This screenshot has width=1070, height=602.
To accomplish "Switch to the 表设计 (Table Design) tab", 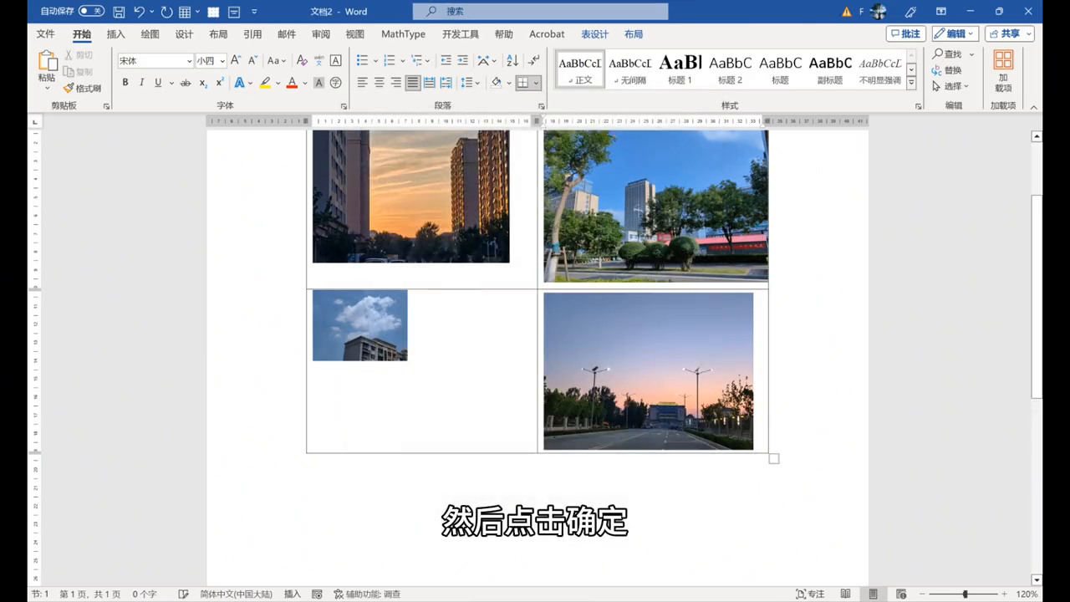I will 594,34.
